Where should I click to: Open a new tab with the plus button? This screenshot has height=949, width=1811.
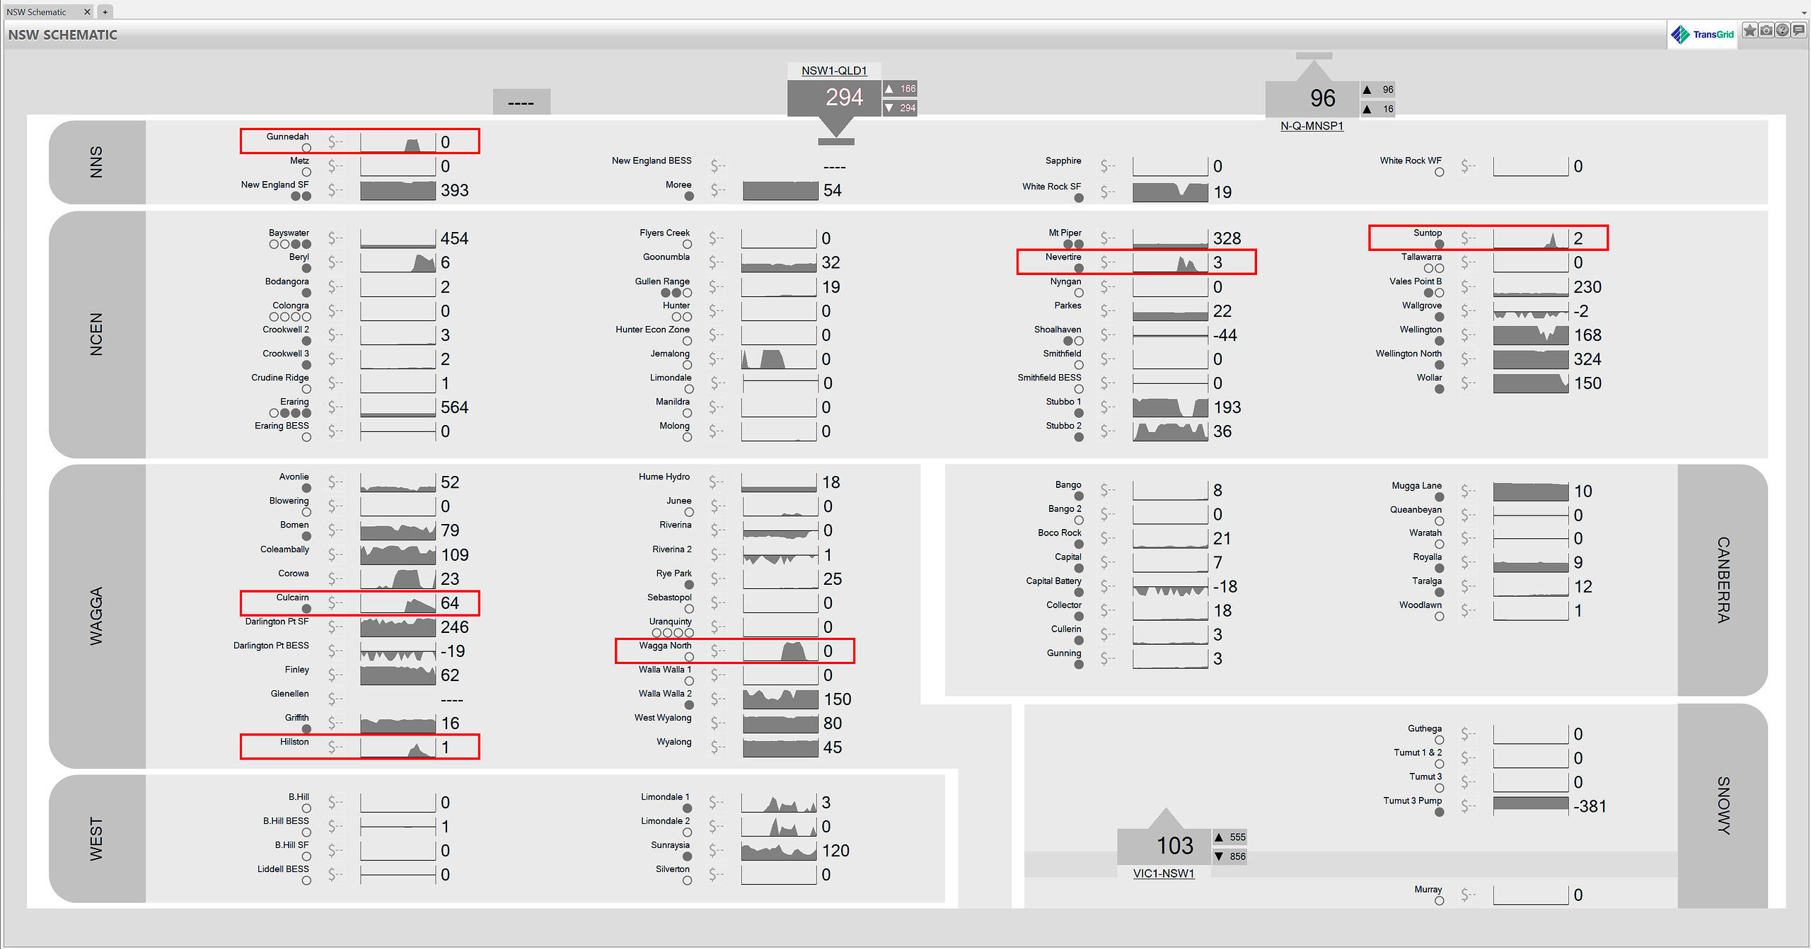pyautogui.click(x=105, y=12)
